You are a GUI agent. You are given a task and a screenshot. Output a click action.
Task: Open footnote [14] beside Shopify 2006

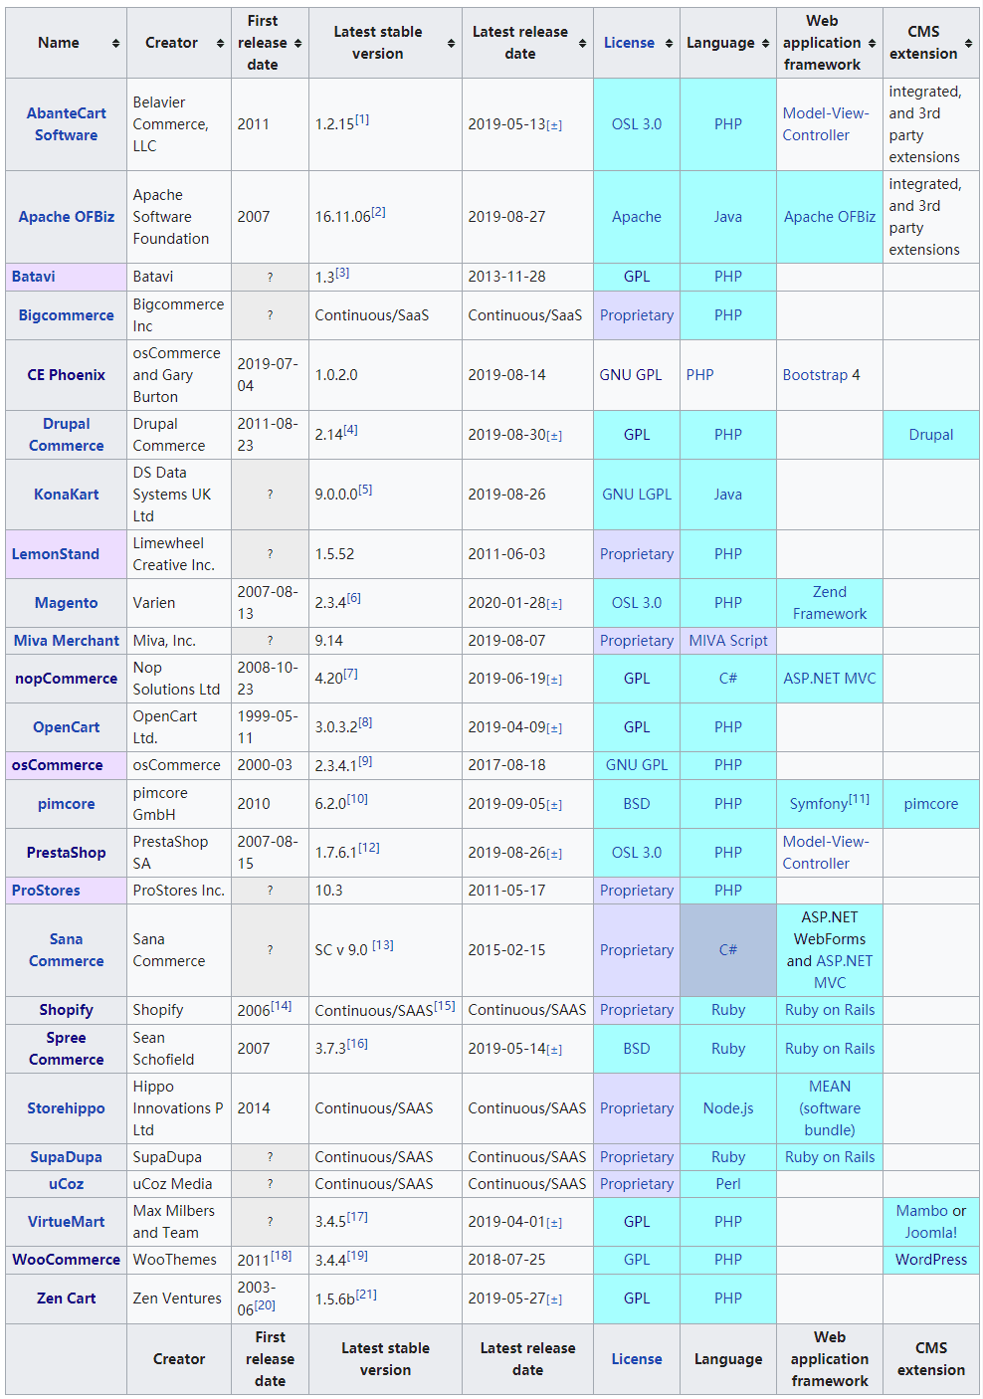point(282,1005)
